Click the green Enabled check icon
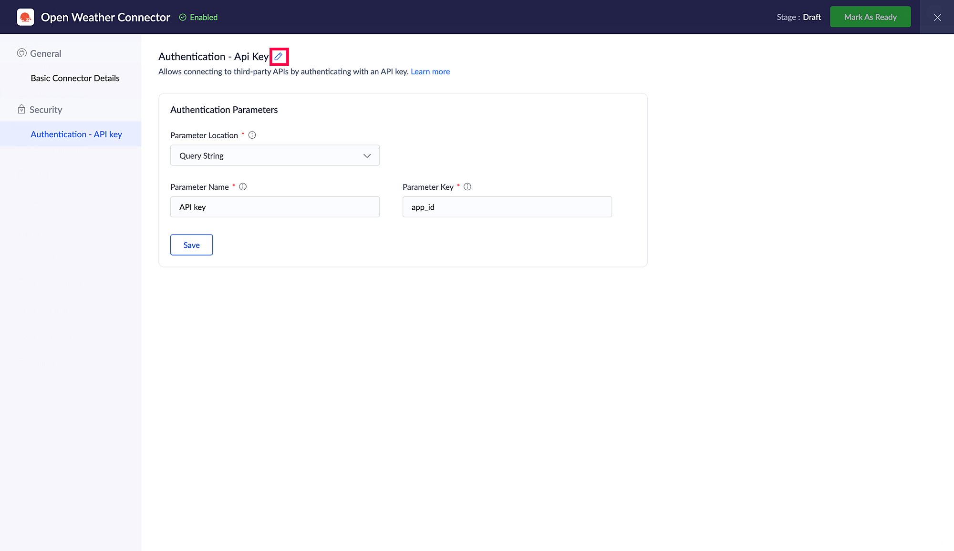The image size is (954, 551). [183, 17]
